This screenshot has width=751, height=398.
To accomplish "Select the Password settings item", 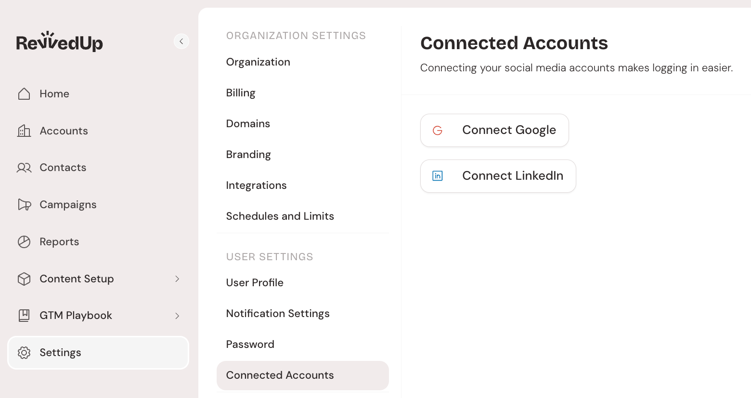I will pyautogui.click(x=250, y=345).
